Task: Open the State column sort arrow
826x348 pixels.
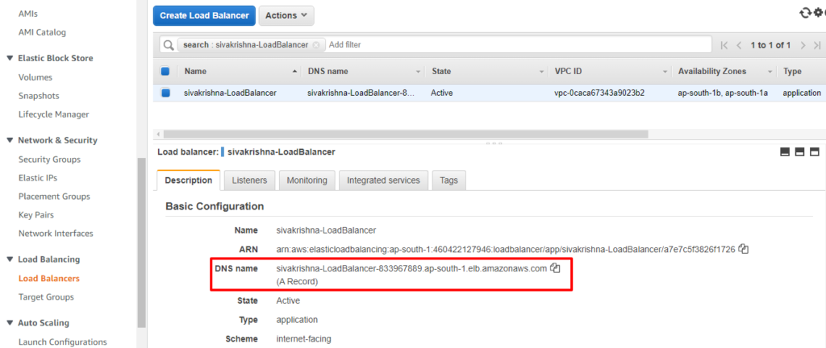Action: tap(541, 72)
